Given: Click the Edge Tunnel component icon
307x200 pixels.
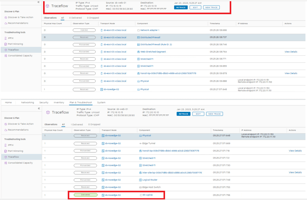Looking at the screenshot, I should (x=141, y=144).
